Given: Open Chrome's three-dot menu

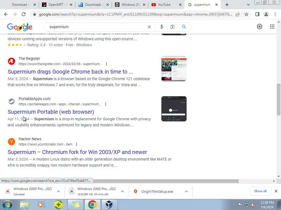Looking at the screenshot, I should 275,14.
